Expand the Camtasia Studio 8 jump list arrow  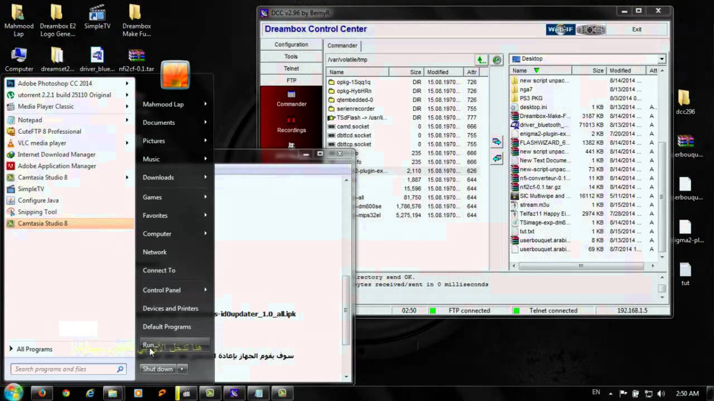(x=127, y=178)
